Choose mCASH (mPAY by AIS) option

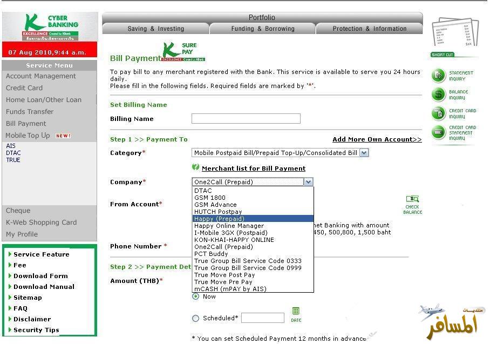coord(253,289)
